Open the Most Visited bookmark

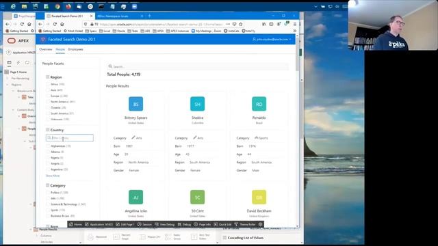73,31
